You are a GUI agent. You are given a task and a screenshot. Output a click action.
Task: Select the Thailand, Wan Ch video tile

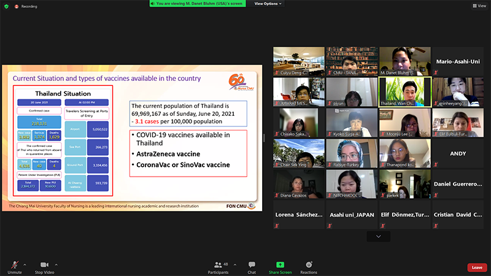pos(405,92)
